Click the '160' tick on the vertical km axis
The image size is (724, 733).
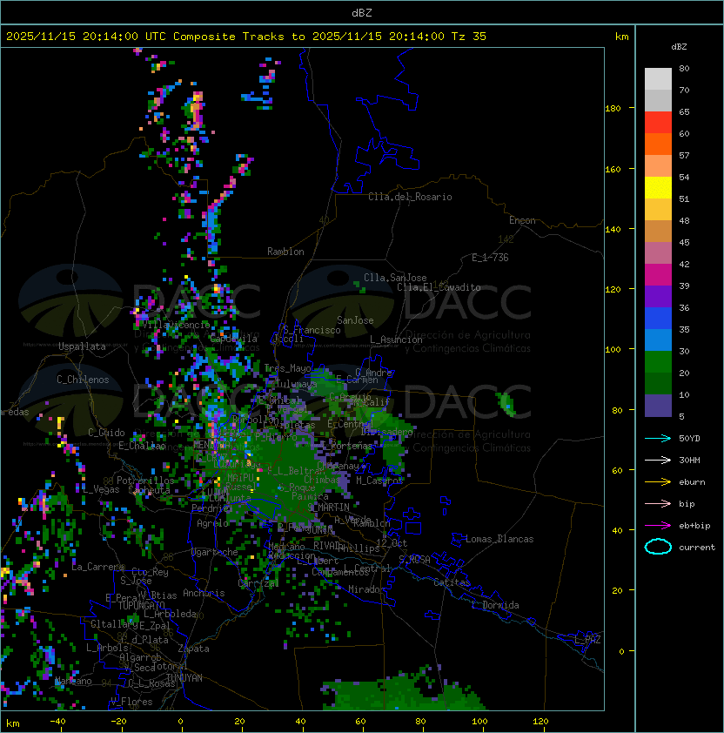(x=613, y=169)
